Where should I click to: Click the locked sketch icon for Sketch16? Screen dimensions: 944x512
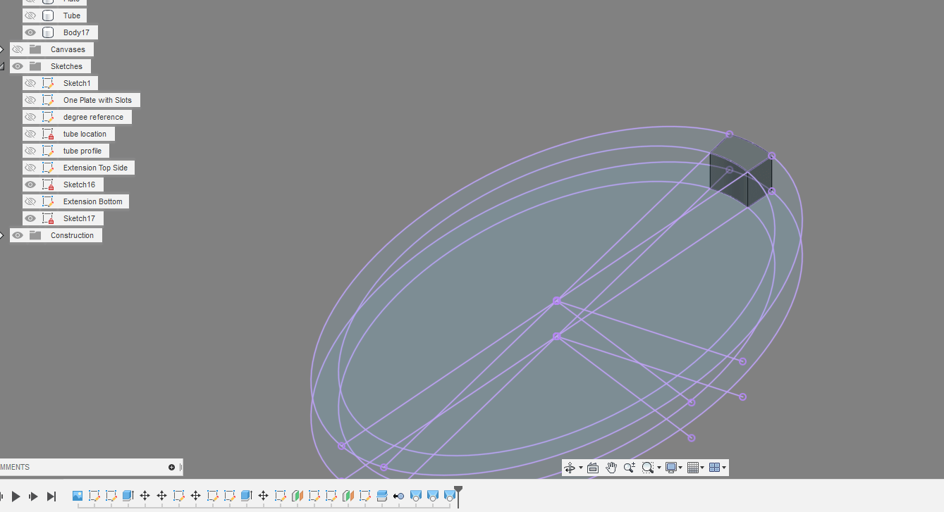tap(48, 185)
